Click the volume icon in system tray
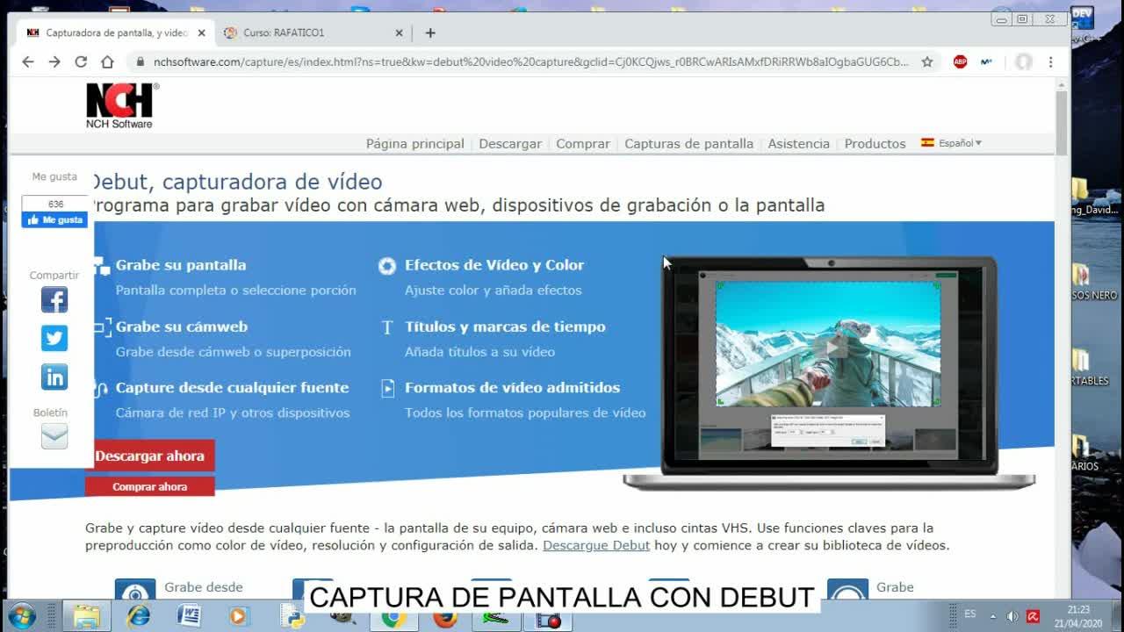 point(1012,616)
